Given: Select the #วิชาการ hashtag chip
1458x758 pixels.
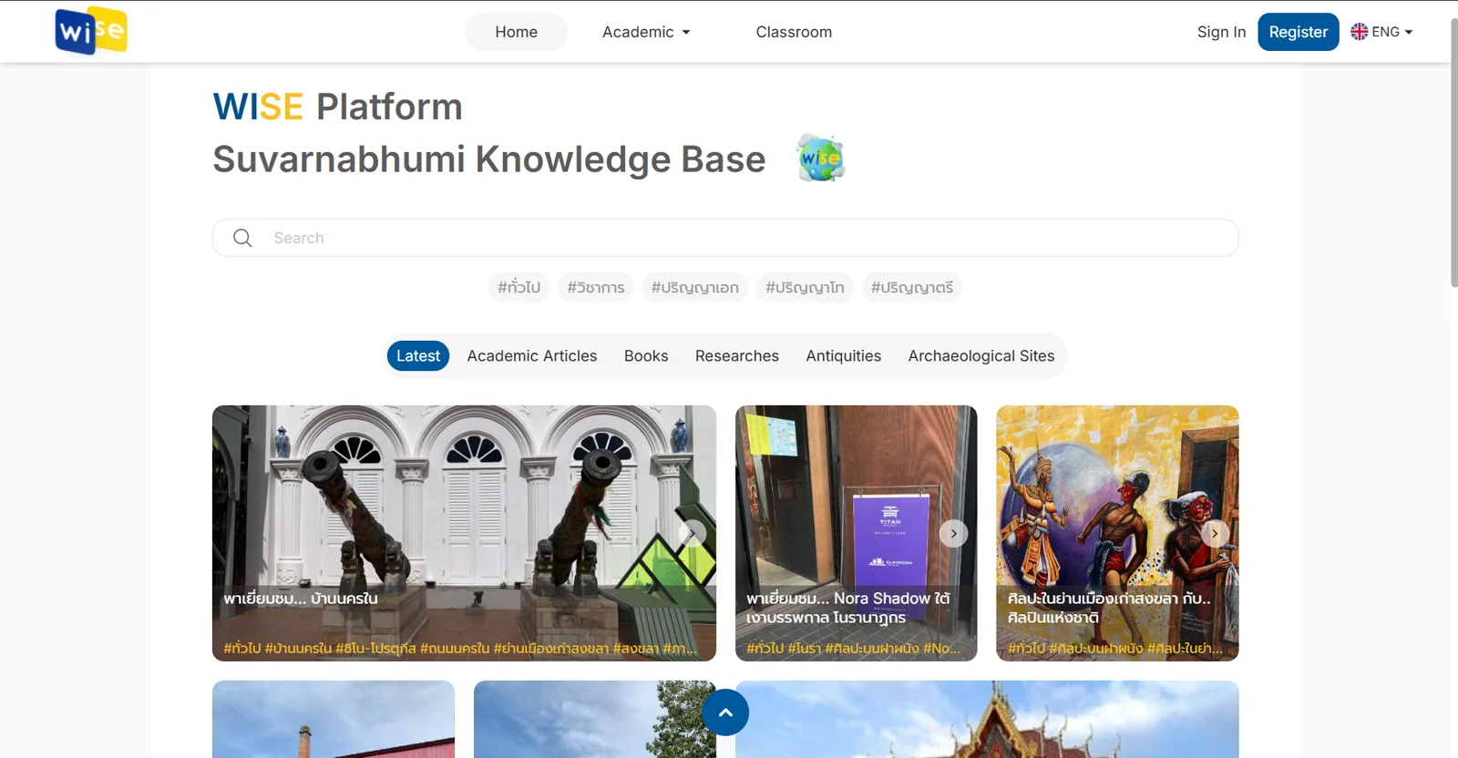Looking at the screenshot, I should (x=596, y=287).
